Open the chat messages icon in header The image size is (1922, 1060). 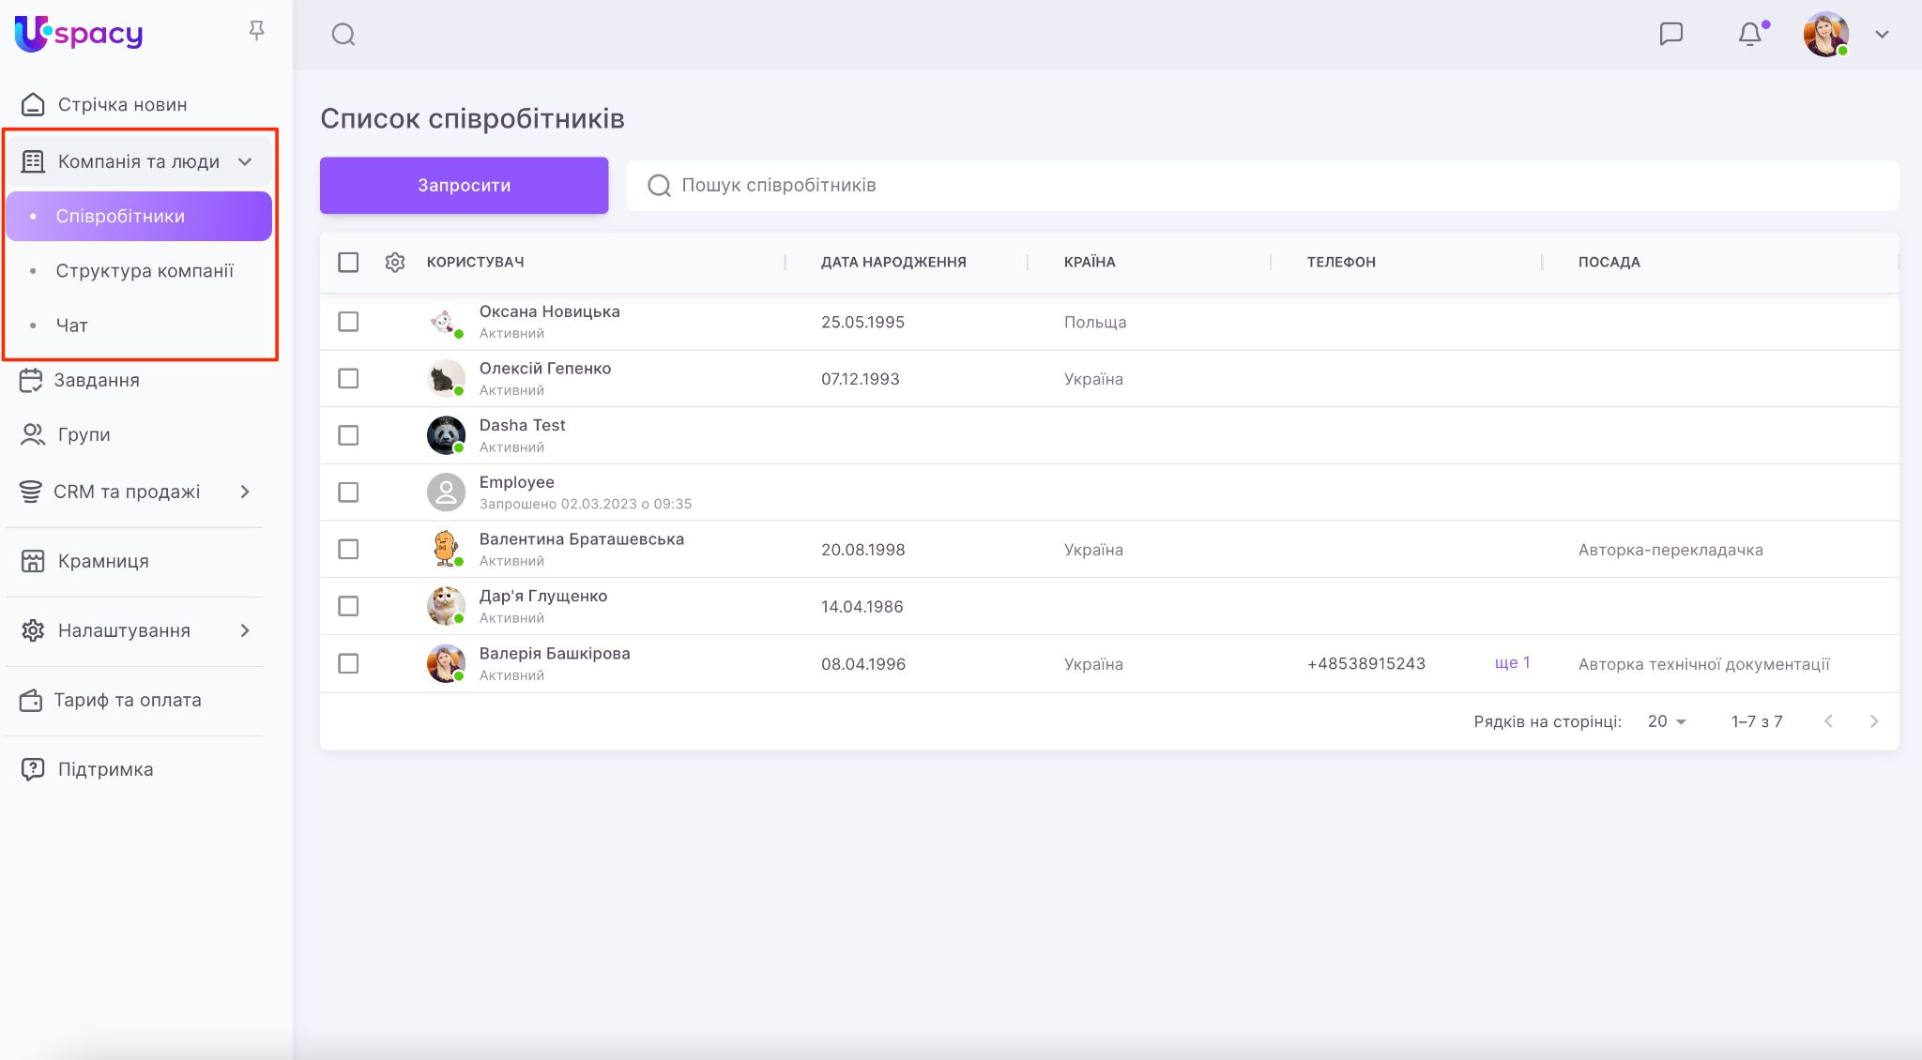coord(1670,35)
